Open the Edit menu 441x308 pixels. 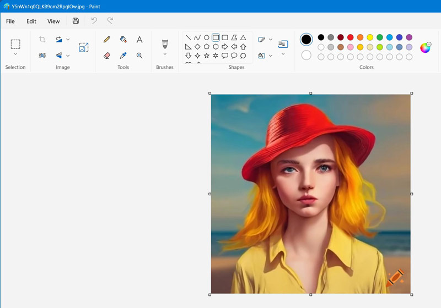(x=31, y=21)
